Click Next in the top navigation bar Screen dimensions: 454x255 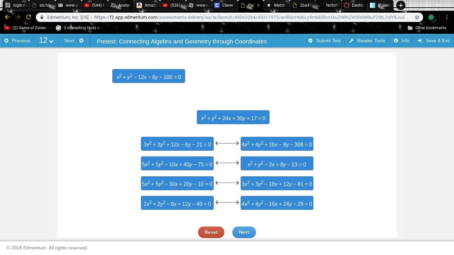(74, 41)
